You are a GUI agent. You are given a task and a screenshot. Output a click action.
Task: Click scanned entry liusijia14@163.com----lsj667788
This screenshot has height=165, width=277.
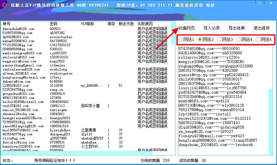[212, 88]
